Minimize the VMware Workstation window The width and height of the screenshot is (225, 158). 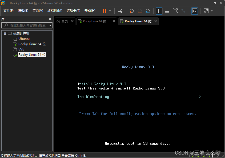coord(208,3)
